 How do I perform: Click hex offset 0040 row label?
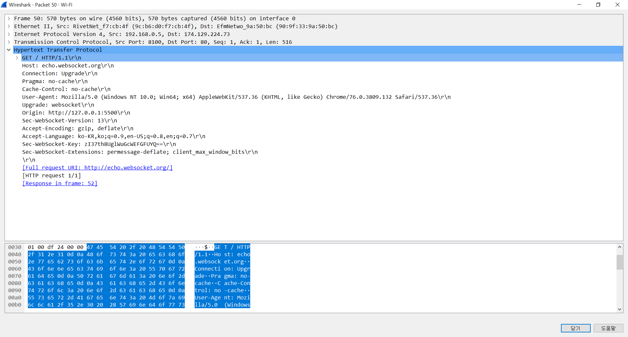point(15,254)
